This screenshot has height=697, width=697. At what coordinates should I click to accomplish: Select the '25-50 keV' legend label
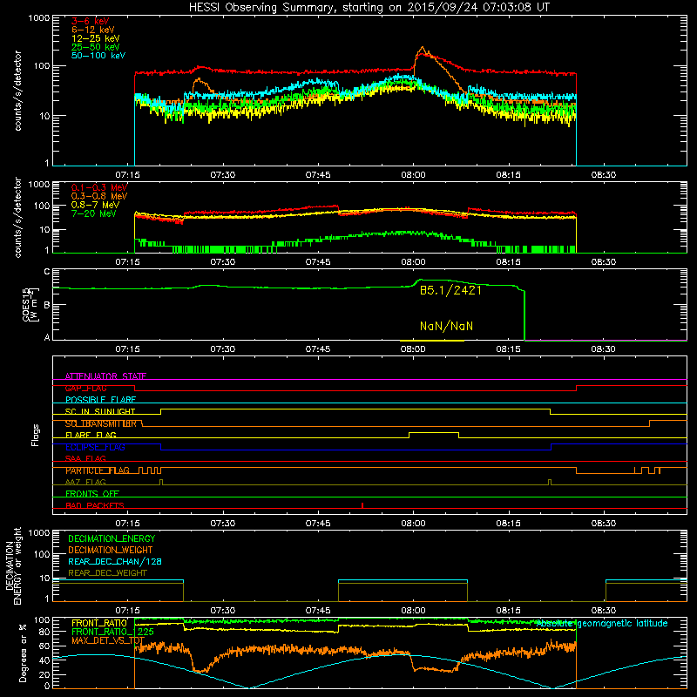96,47
